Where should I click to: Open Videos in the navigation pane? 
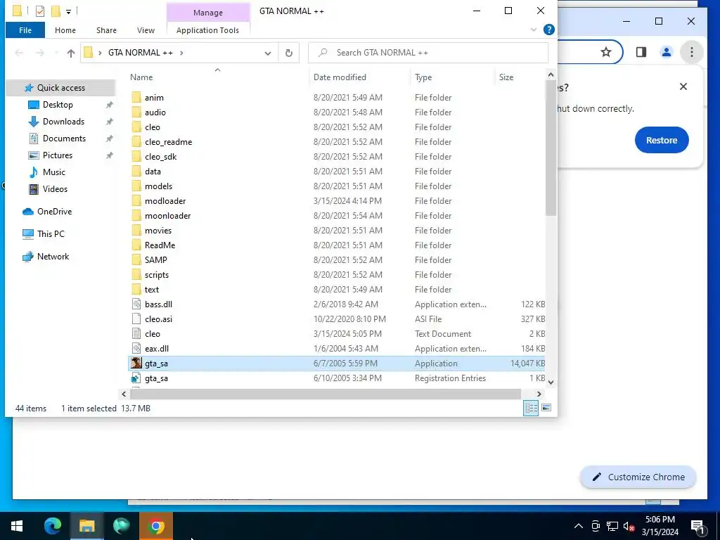click(55, 189)
